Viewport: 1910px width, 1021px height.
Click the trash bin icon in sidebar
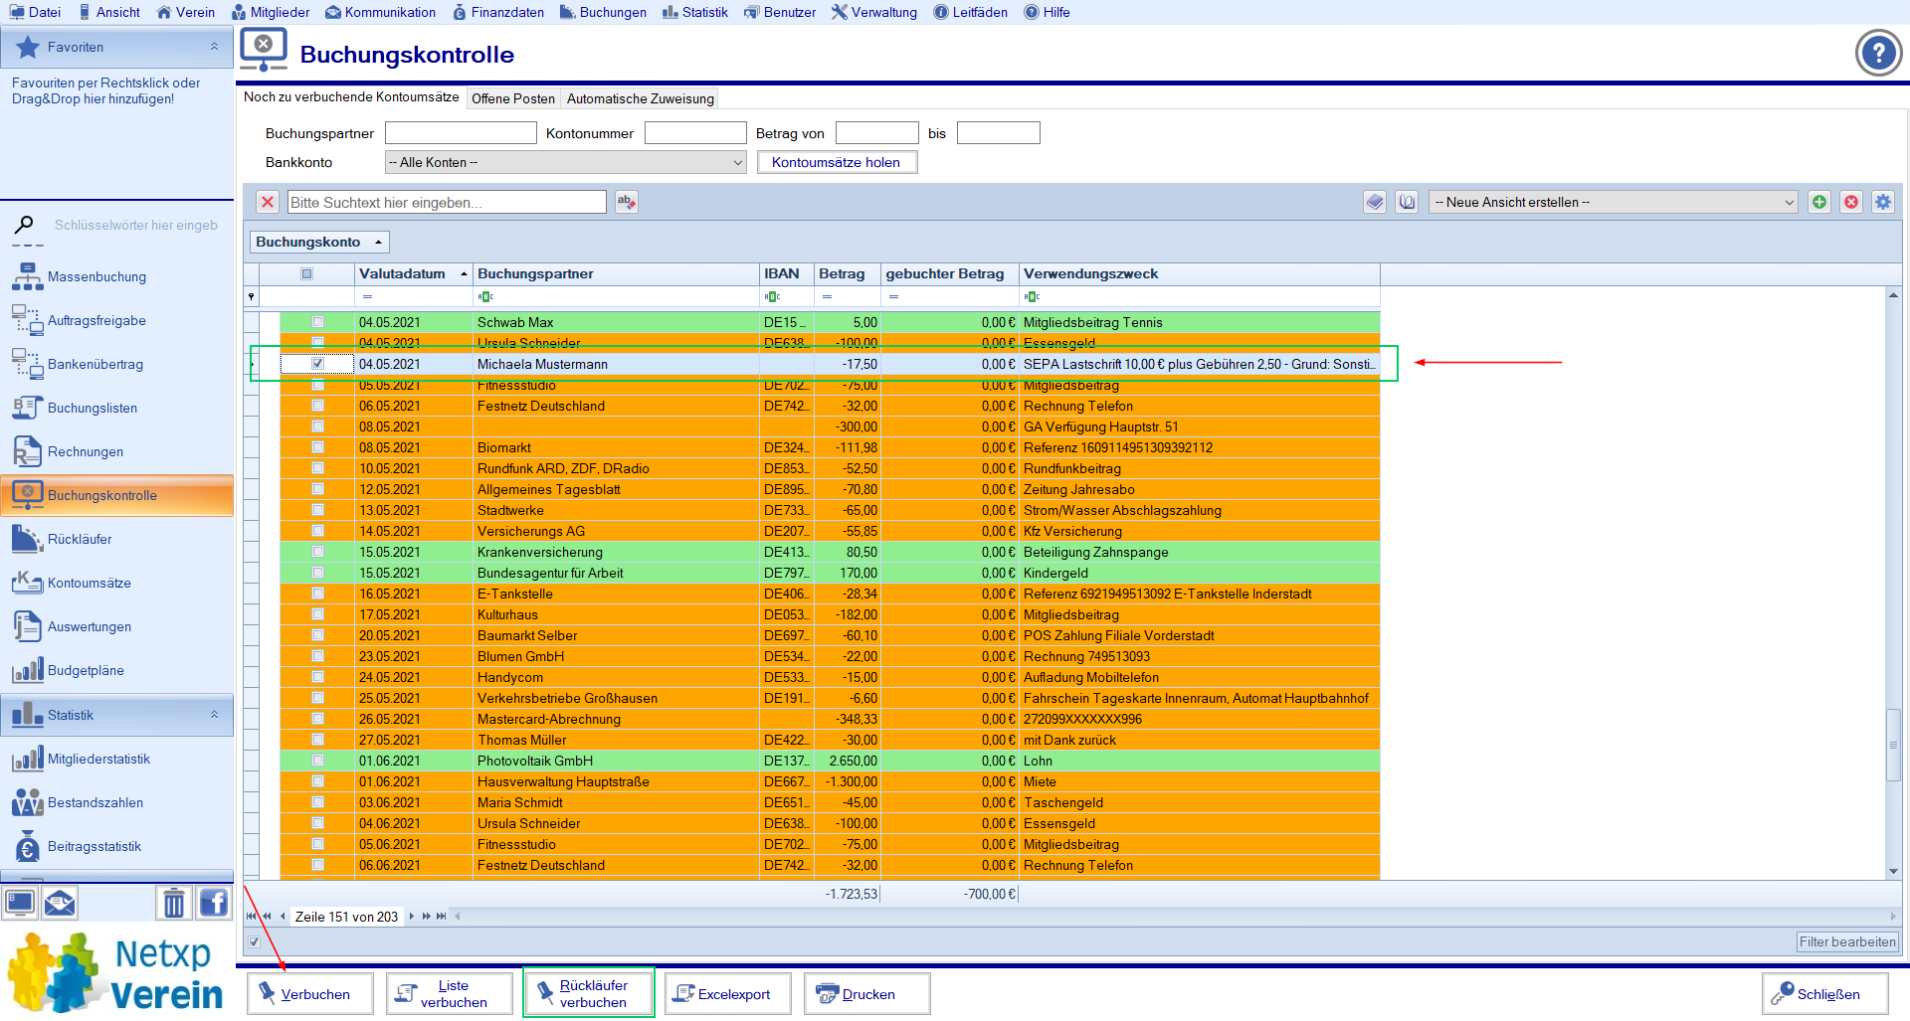tap(174, 903)
